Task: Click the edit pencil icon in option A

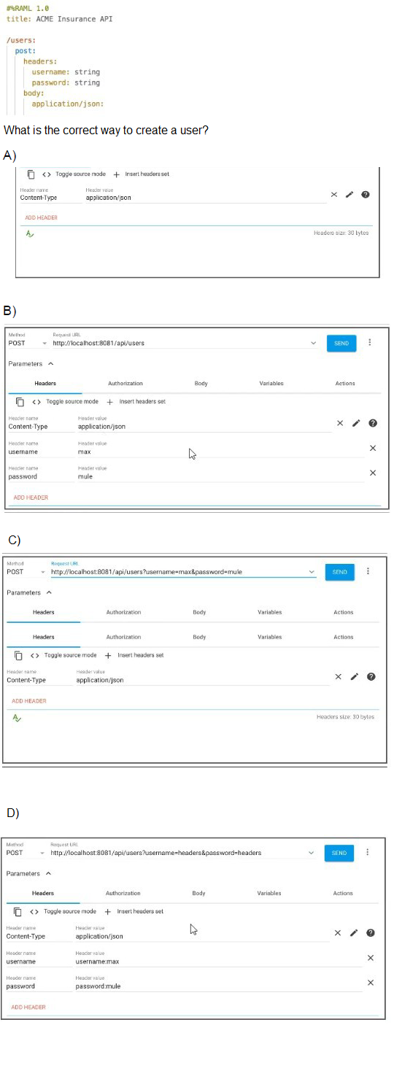Action: pos(349,195)
